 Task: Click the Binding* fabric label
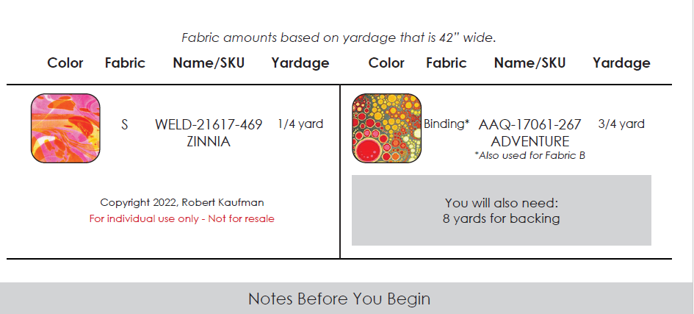pyautogui.click(x=447, y=124)
